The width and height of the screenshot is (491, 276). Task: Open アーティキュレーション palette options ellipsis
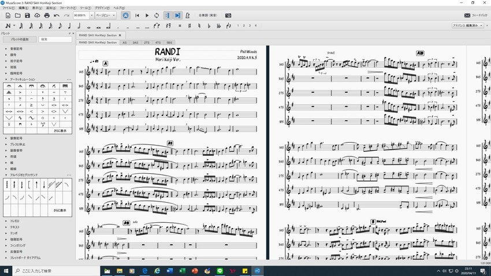point(69,80)
